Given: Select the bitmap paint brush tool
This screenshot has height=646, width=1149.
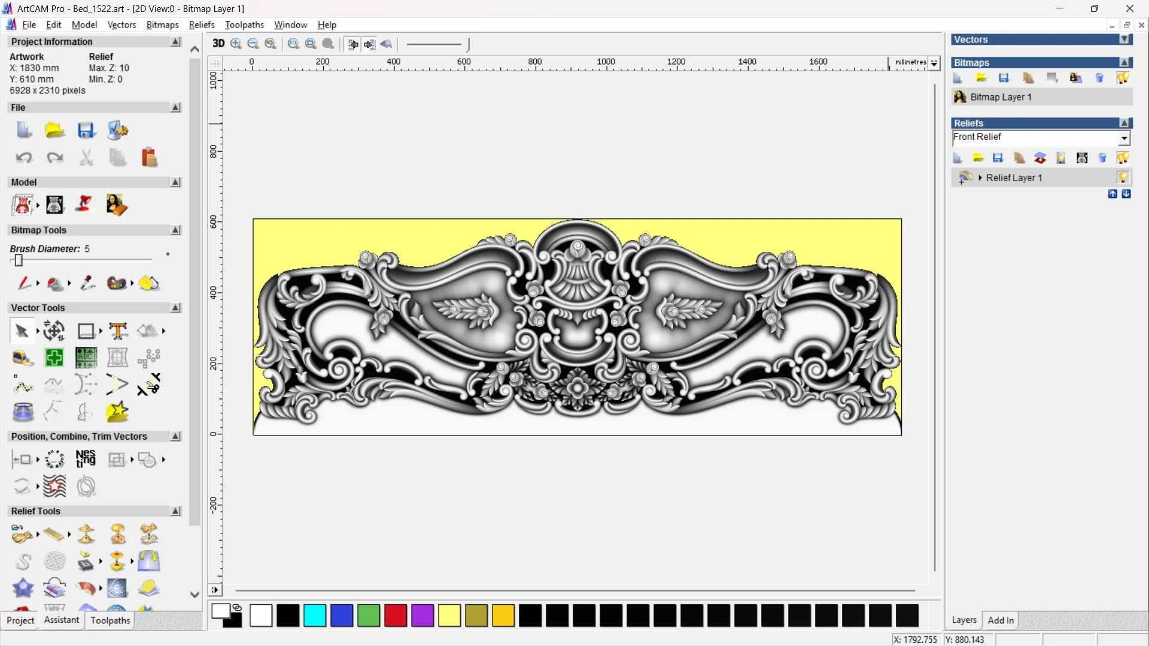Looking at the screenshot, I should coord(24,283).
